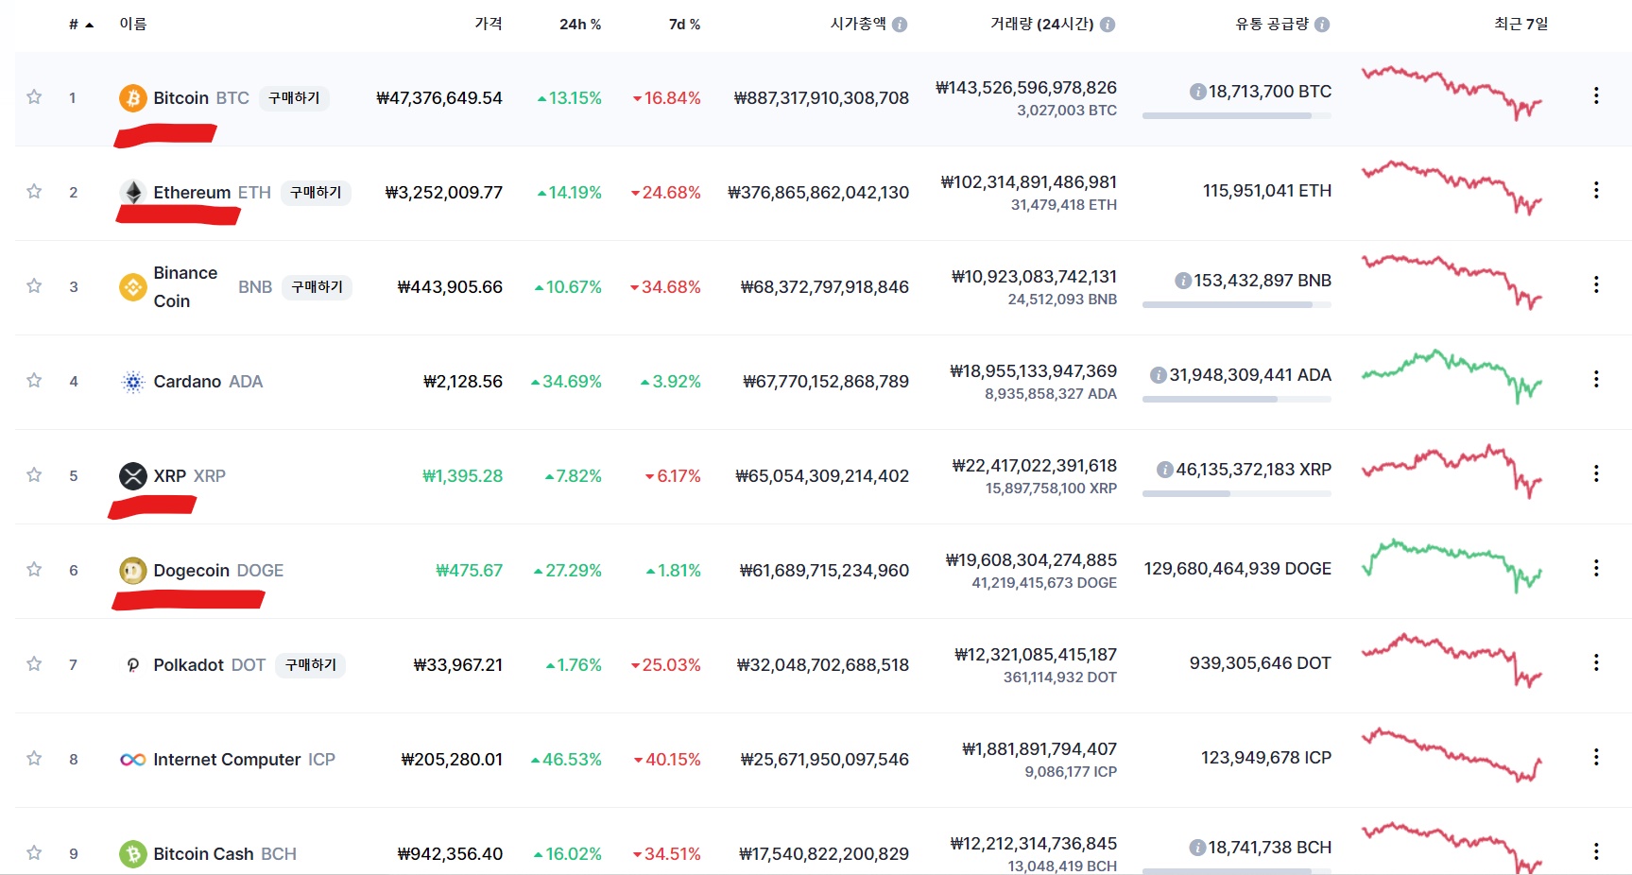
Task: Click info icon beside 18,741,738 BCH supply
Action: (x=1197, y=848)
